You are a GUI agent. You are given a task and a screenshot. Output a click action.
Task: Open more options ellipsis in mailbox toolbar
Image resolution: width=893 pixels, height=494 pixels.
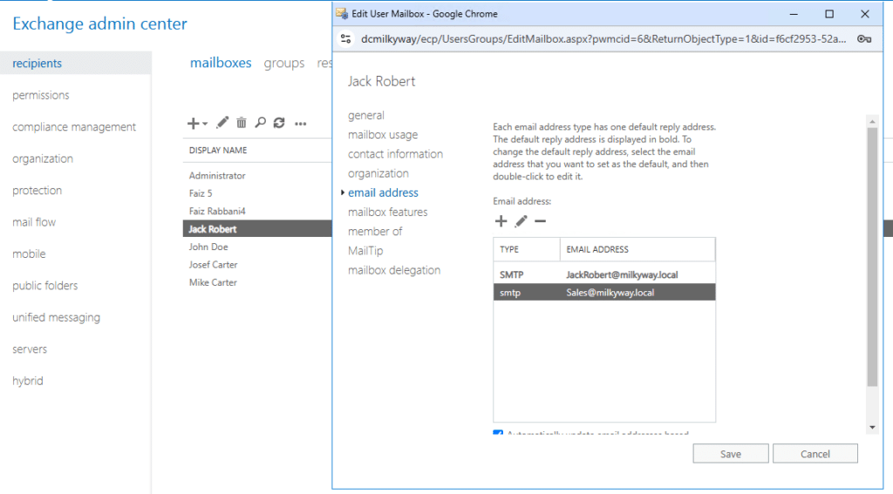[300, 124]
